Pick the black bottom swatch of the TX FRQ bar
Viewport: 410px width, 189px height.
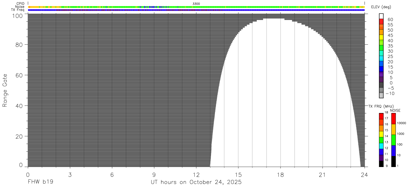[x=381, y=164]
